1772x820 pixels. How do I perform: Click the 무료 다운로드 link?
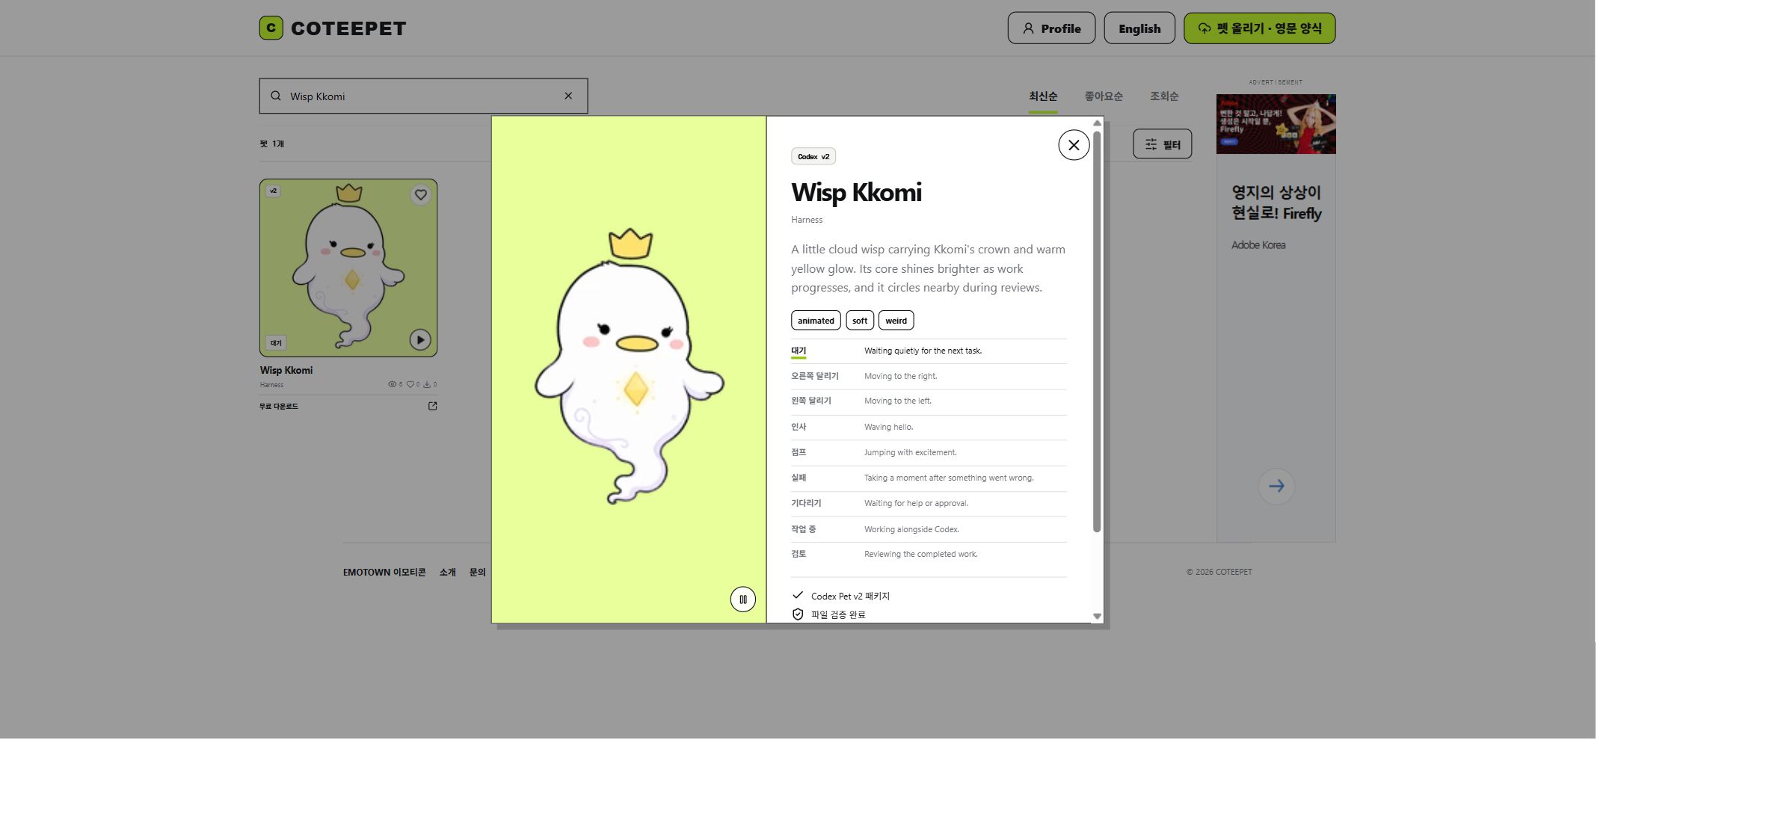pyautogui.click(x=278, y=407)
